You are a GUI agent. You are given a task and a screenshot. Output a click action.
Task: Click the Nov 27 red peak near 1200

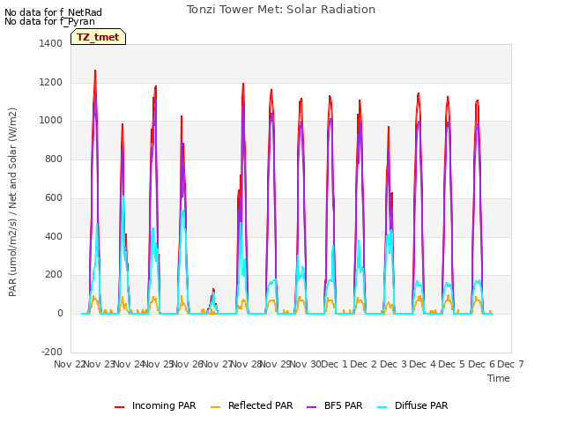pyautogui.click(x=243, y=85)
